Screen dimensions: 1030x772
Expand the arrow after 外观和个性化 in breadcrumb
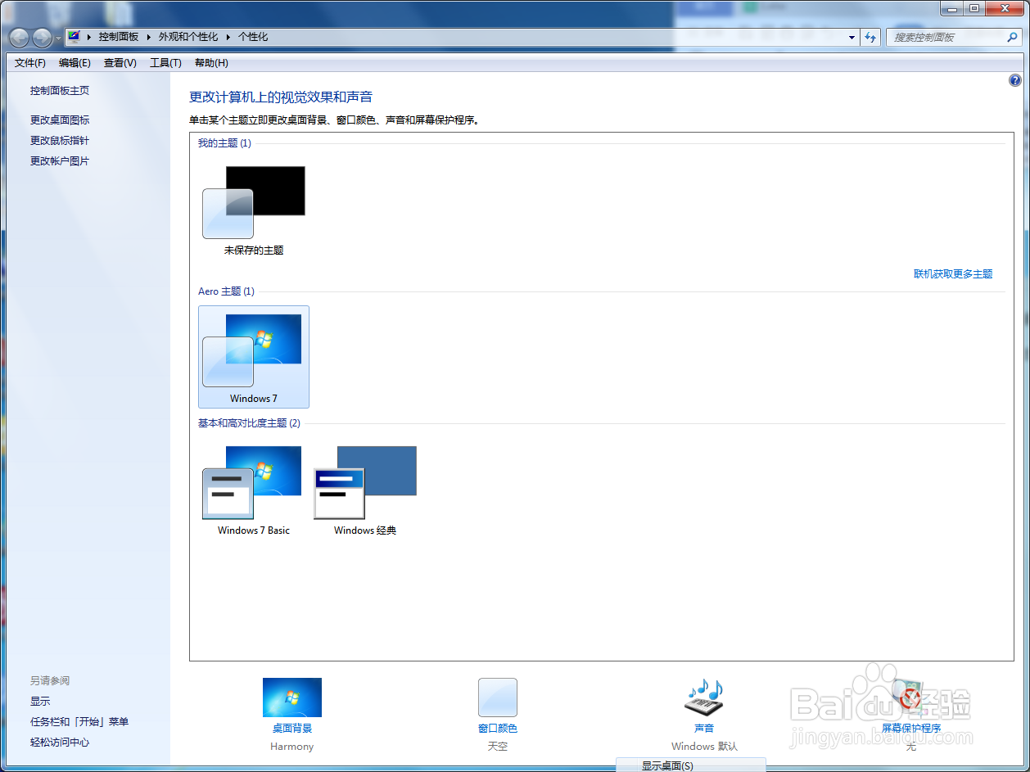point(228,37)
